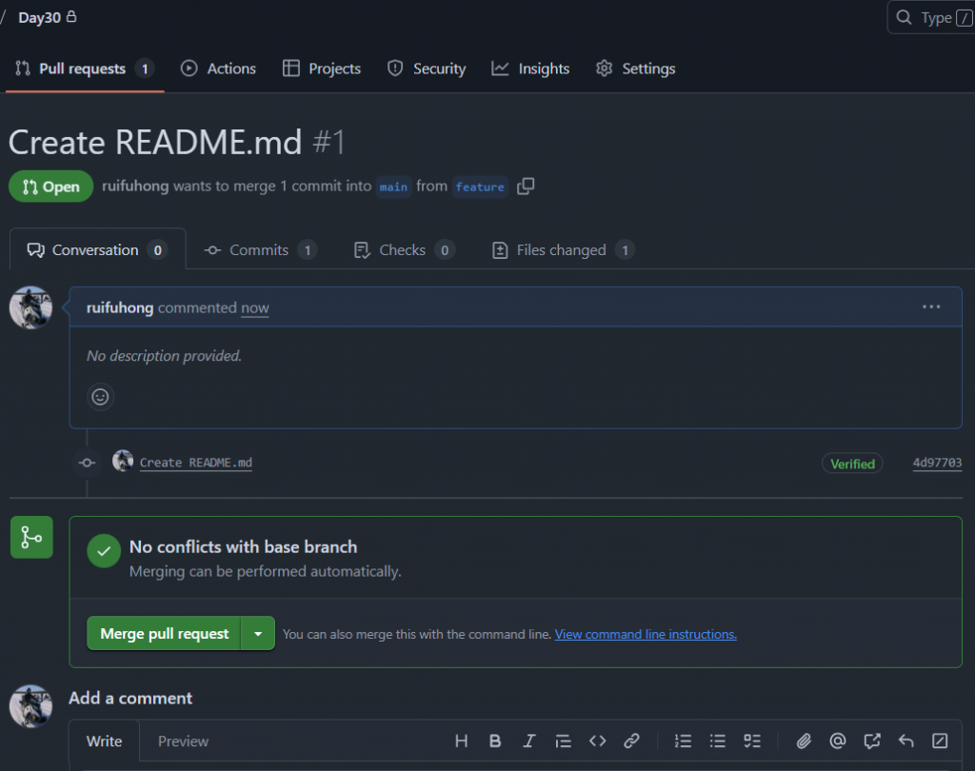Screen dimensions: 975x771
Task: Attach files with the paperclip icon
Action: coord(804,741)
